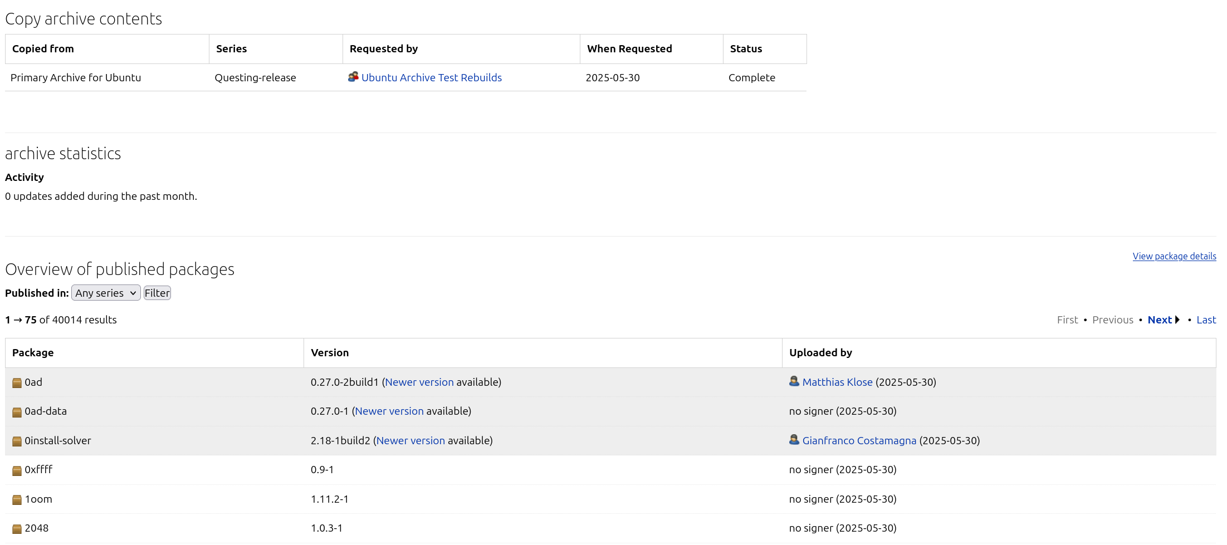Click the person icon next to Gianfranco Costamagna
Screen dimensions: 1227x545
[794, 440]
